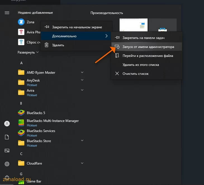This screenshot has height=185, width=204.
Task: Open the Microsoft Store tile
Action: 163,25
